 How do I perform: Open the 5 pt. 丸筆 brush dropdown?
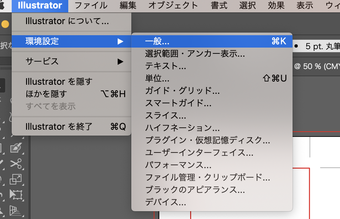pyautogui.click(x=316, y=46)
